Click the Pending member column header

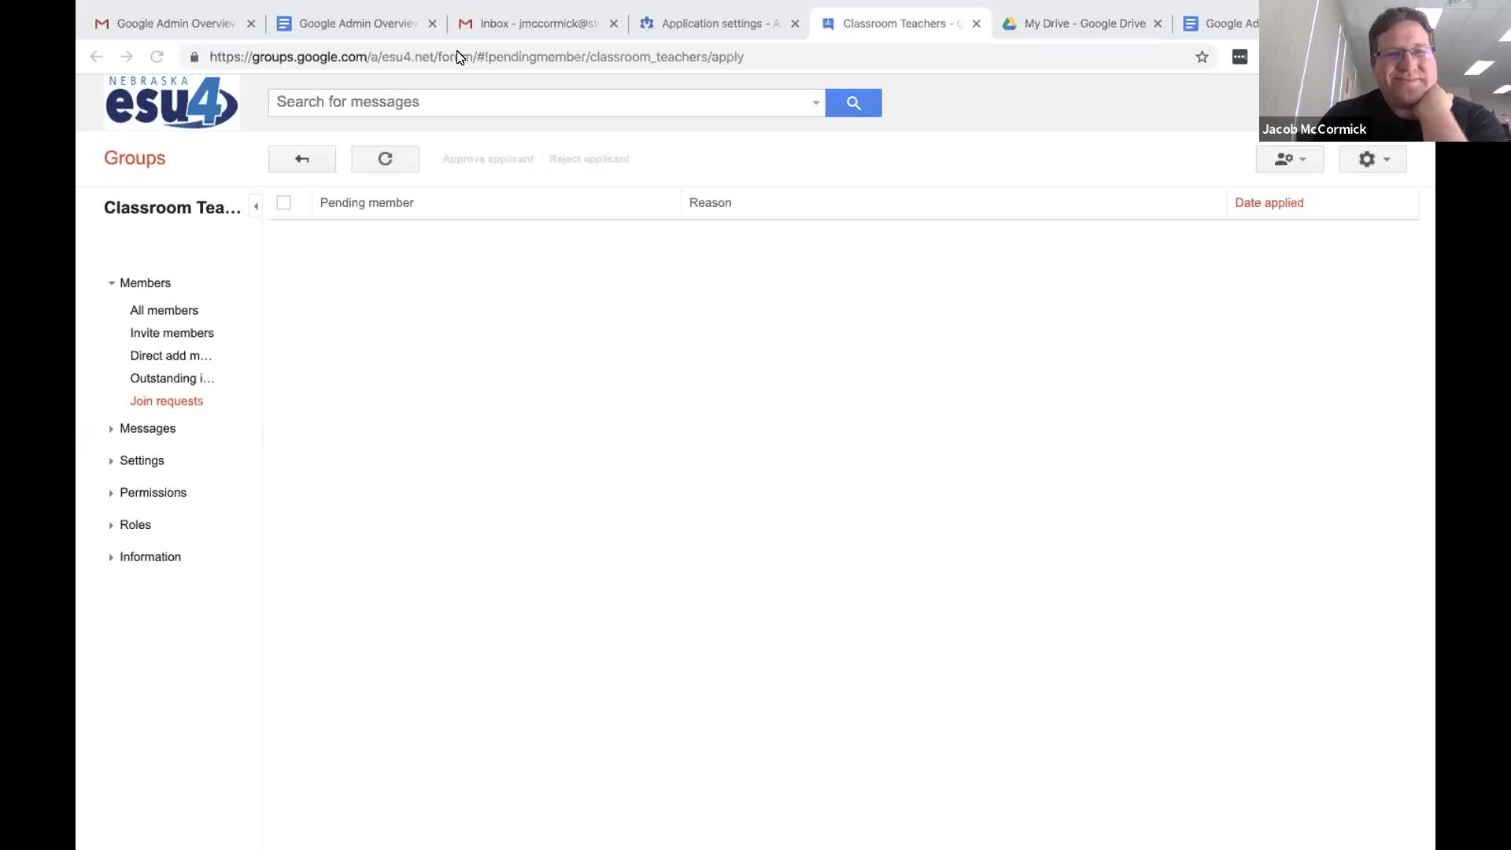367,203
